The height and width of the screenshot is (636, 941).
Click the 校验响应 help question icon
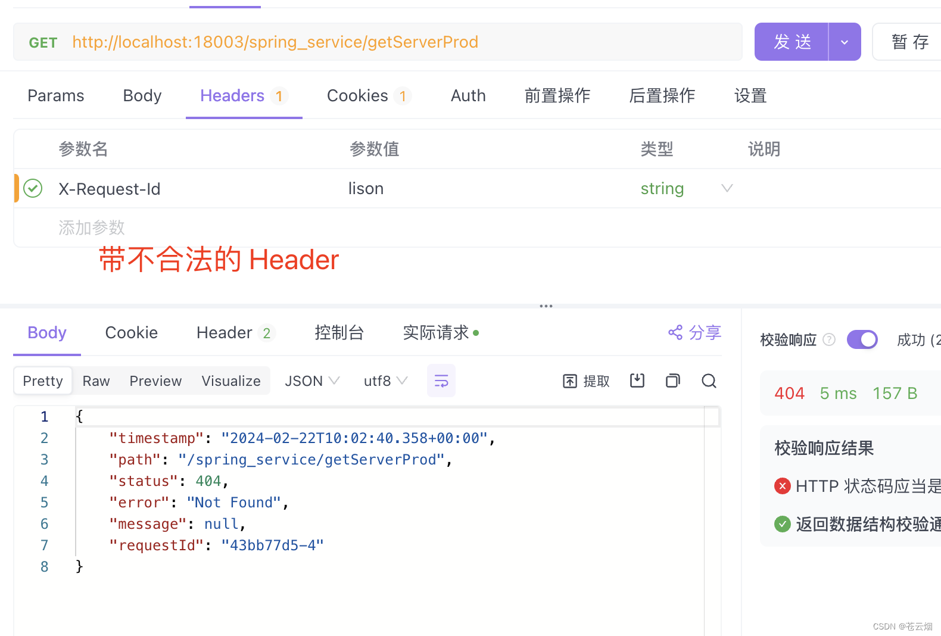829,339
